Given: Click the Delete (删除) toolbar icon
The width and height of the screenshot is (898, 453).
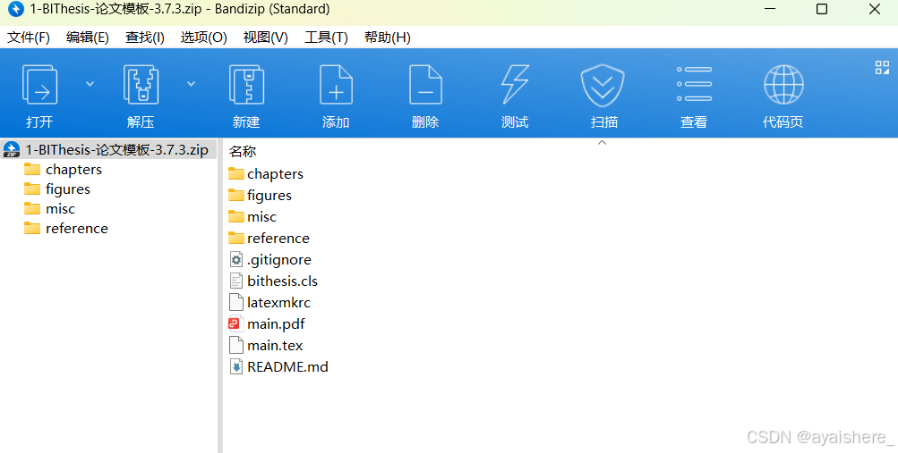Looking at the screenshot, I should (425, 85).
